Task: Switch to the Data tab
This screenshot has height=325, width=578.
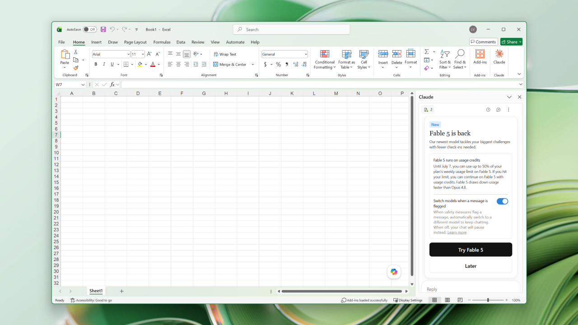Action: pos(181,42)
